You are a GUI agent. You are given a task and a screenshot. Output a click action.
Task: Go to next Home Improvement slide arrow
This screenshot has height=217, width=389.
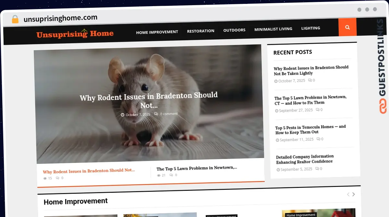[354, 194]
